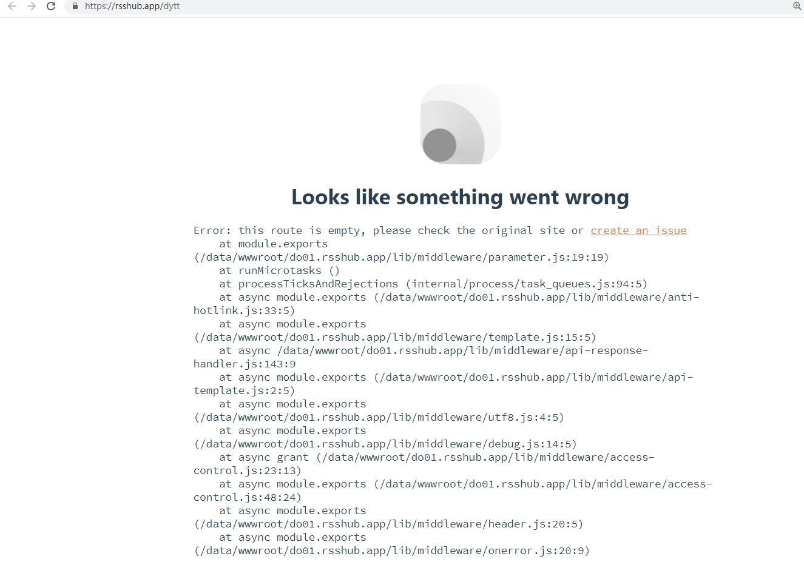Click the browser back arrow
Screen dimensions: 804x582
coord(12,6)
